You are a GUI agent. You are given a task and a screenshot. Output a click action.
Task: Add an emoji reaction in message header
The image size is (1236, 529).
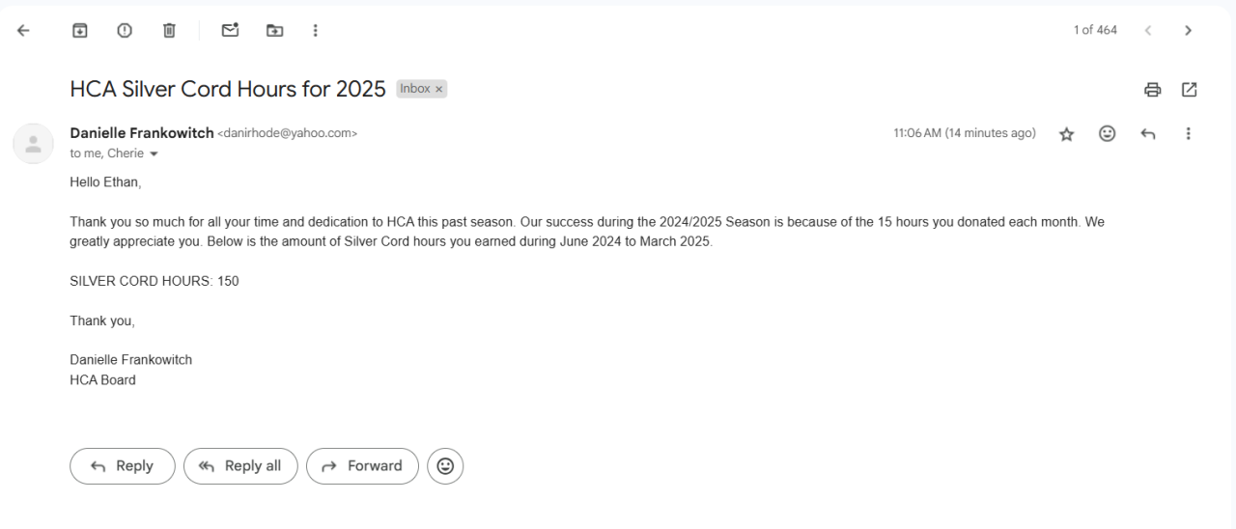tap(1108, 134)
